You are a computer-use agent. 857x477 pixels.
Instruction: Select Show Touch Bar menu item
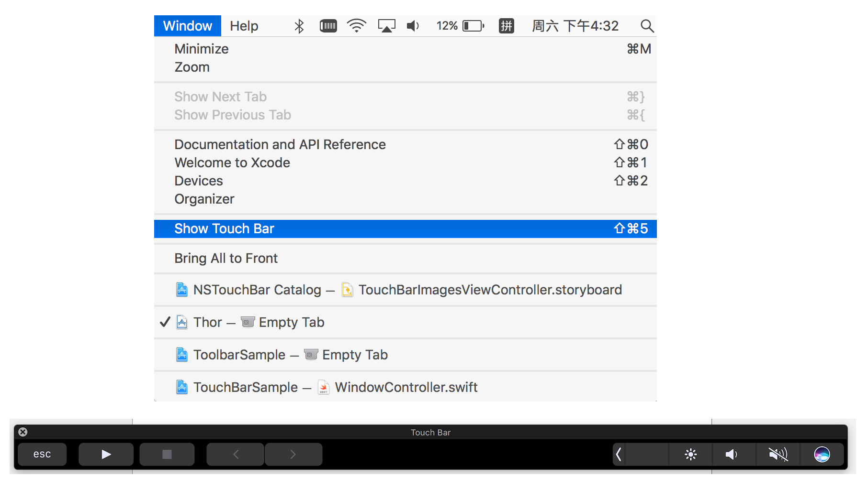[x=406, y=228]
